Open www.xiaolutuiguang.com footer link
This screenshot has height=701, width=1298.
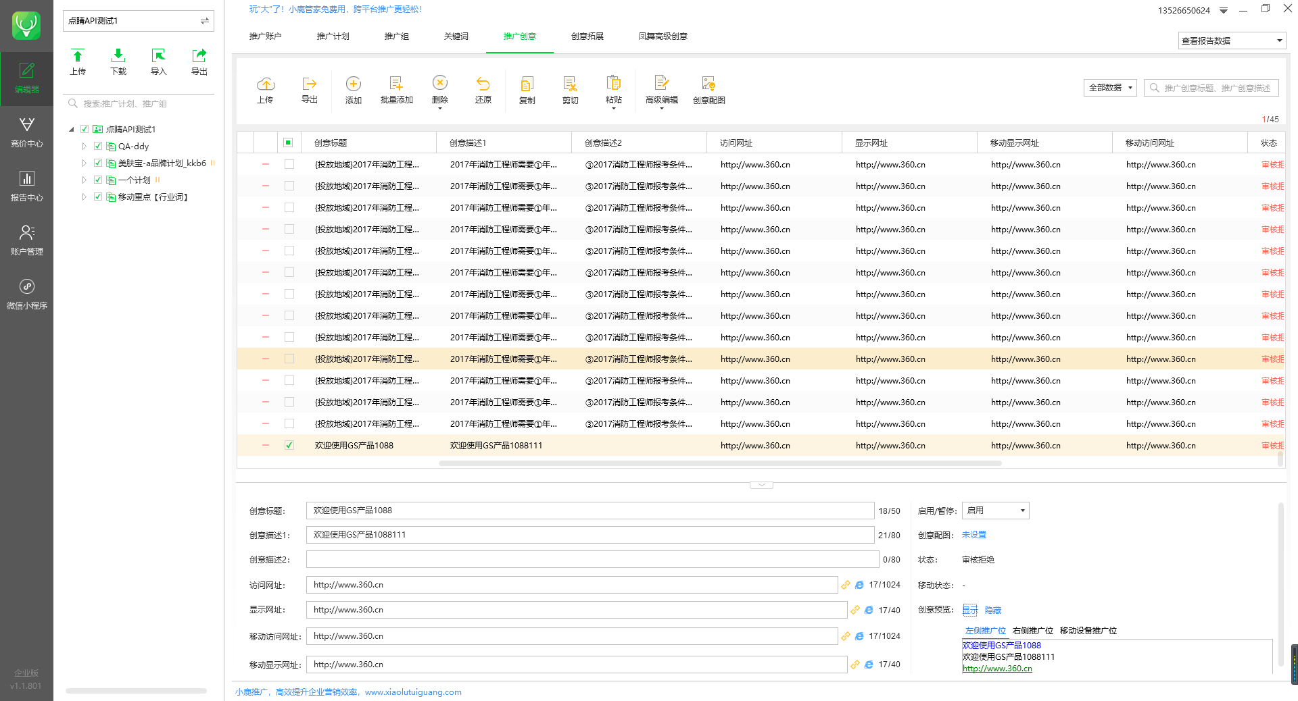click(413, 692)
